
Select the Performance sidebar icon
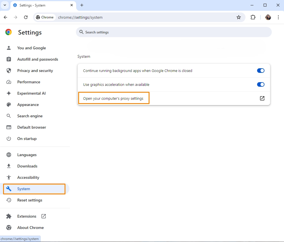[9, 82]
